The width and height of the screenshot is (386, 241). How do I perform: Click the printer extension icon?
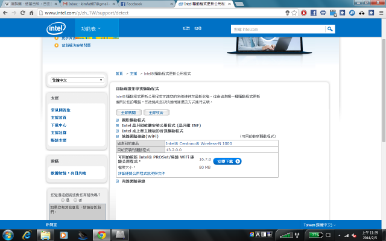(323, 13)
